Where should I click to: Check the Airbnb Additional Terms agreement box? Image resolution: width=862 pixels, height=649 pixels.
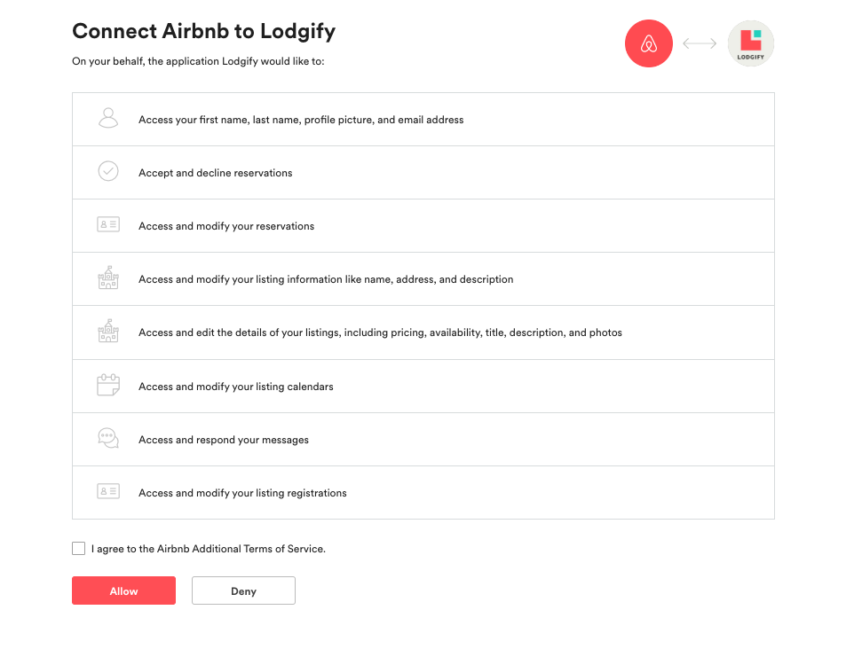coord(79,549)
